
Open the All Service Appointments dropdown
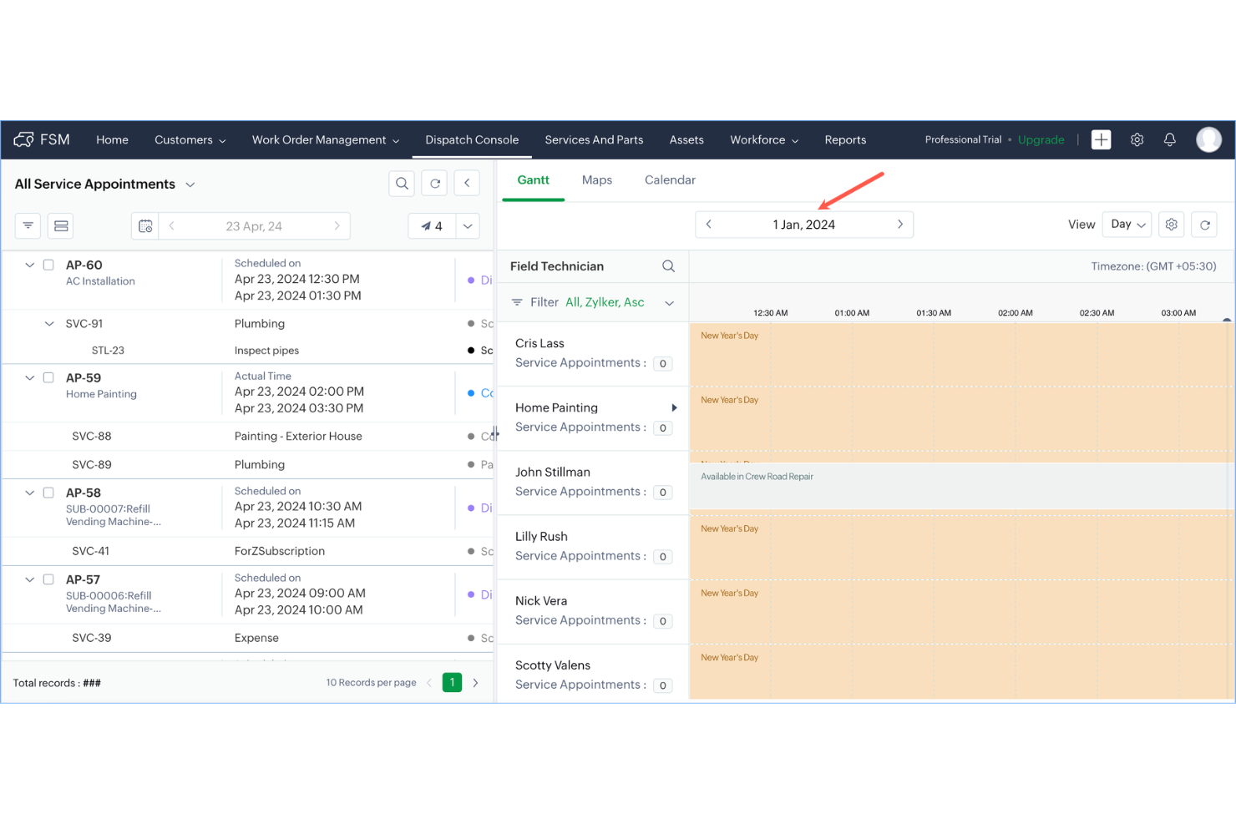pyautogui.click(x=190, y=184)
